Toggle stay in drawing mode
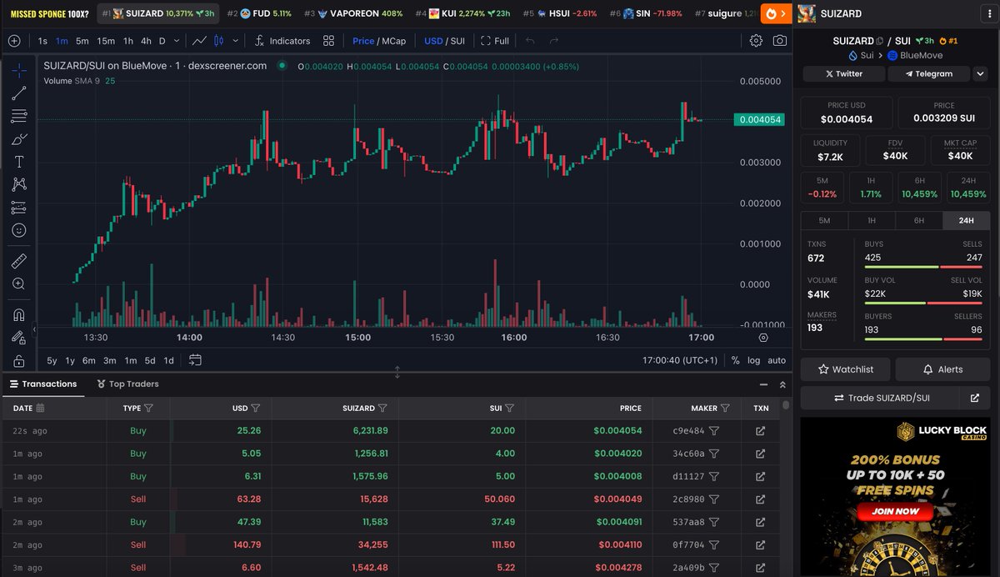This screenshot has height=577, width=1000. point(18,338)
